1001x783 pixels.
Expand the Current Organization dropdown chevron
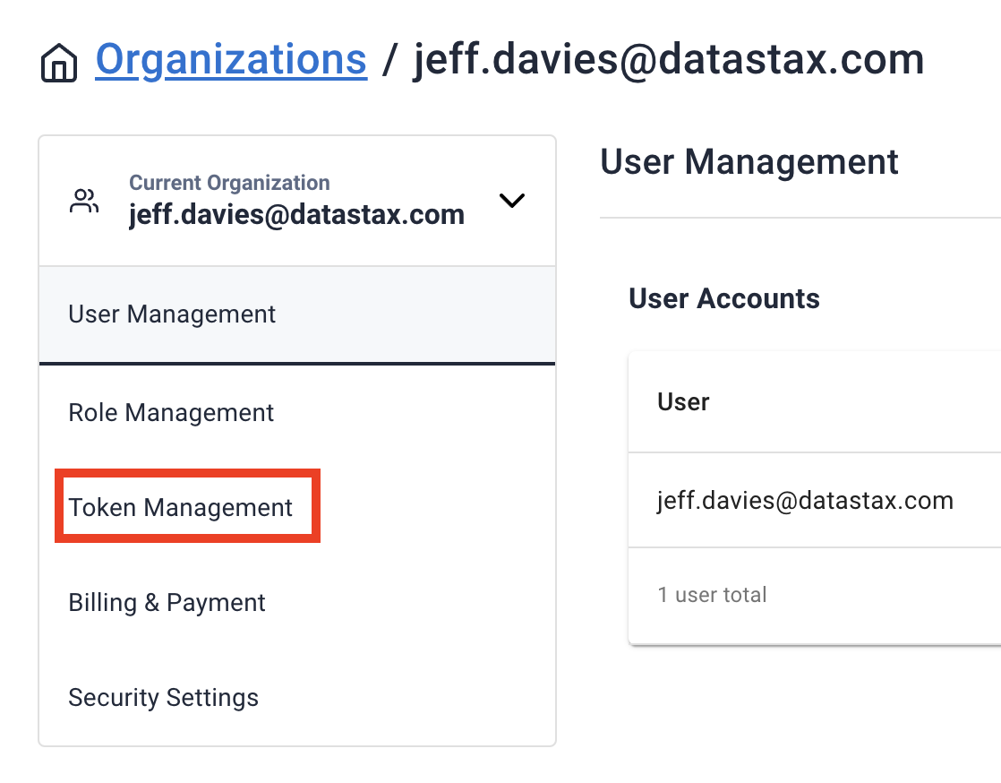[x=511, y=201]
